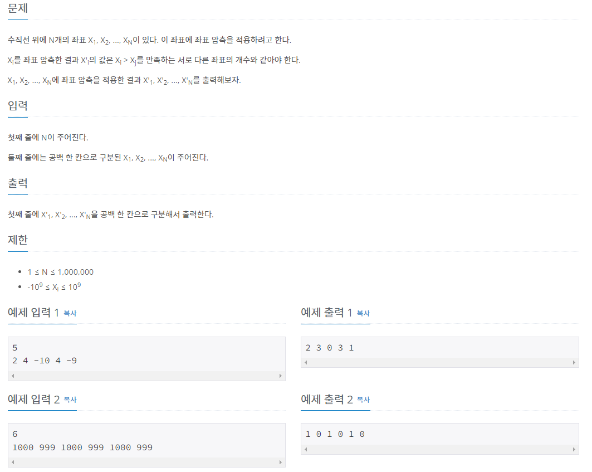Click the 문제 section heading

pyautogui.click(x=18, y=8)
